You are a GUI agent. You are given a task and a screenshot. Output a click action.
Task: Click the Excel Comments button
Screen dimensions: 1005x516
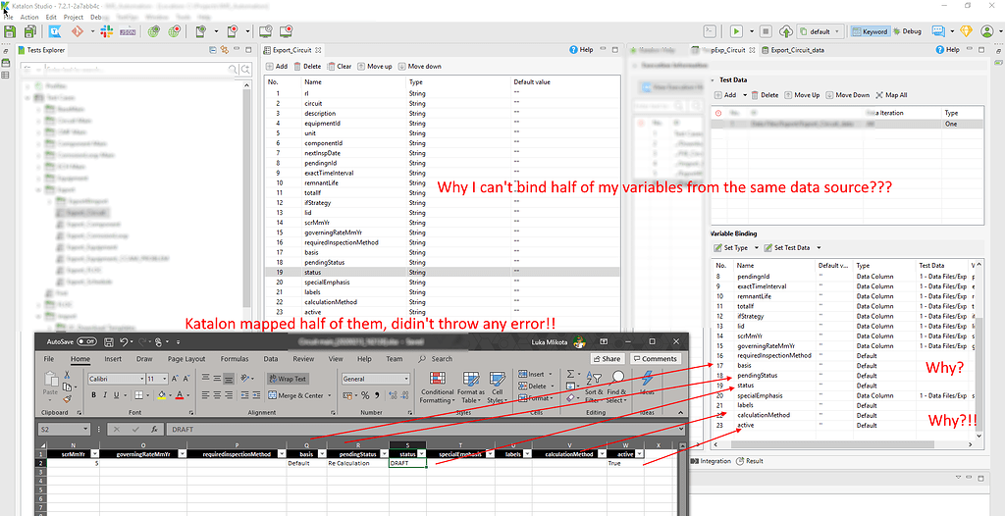[655, 359]
